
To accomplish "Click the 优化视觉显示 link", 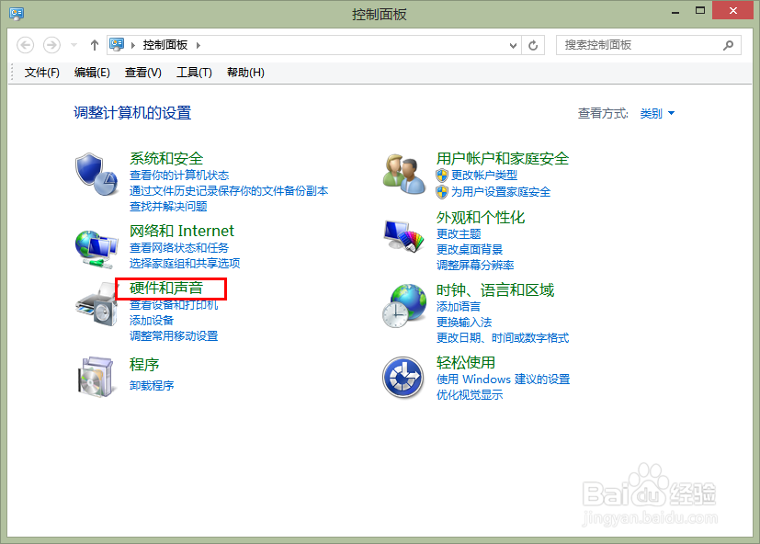I will click(x=470, y=394).
